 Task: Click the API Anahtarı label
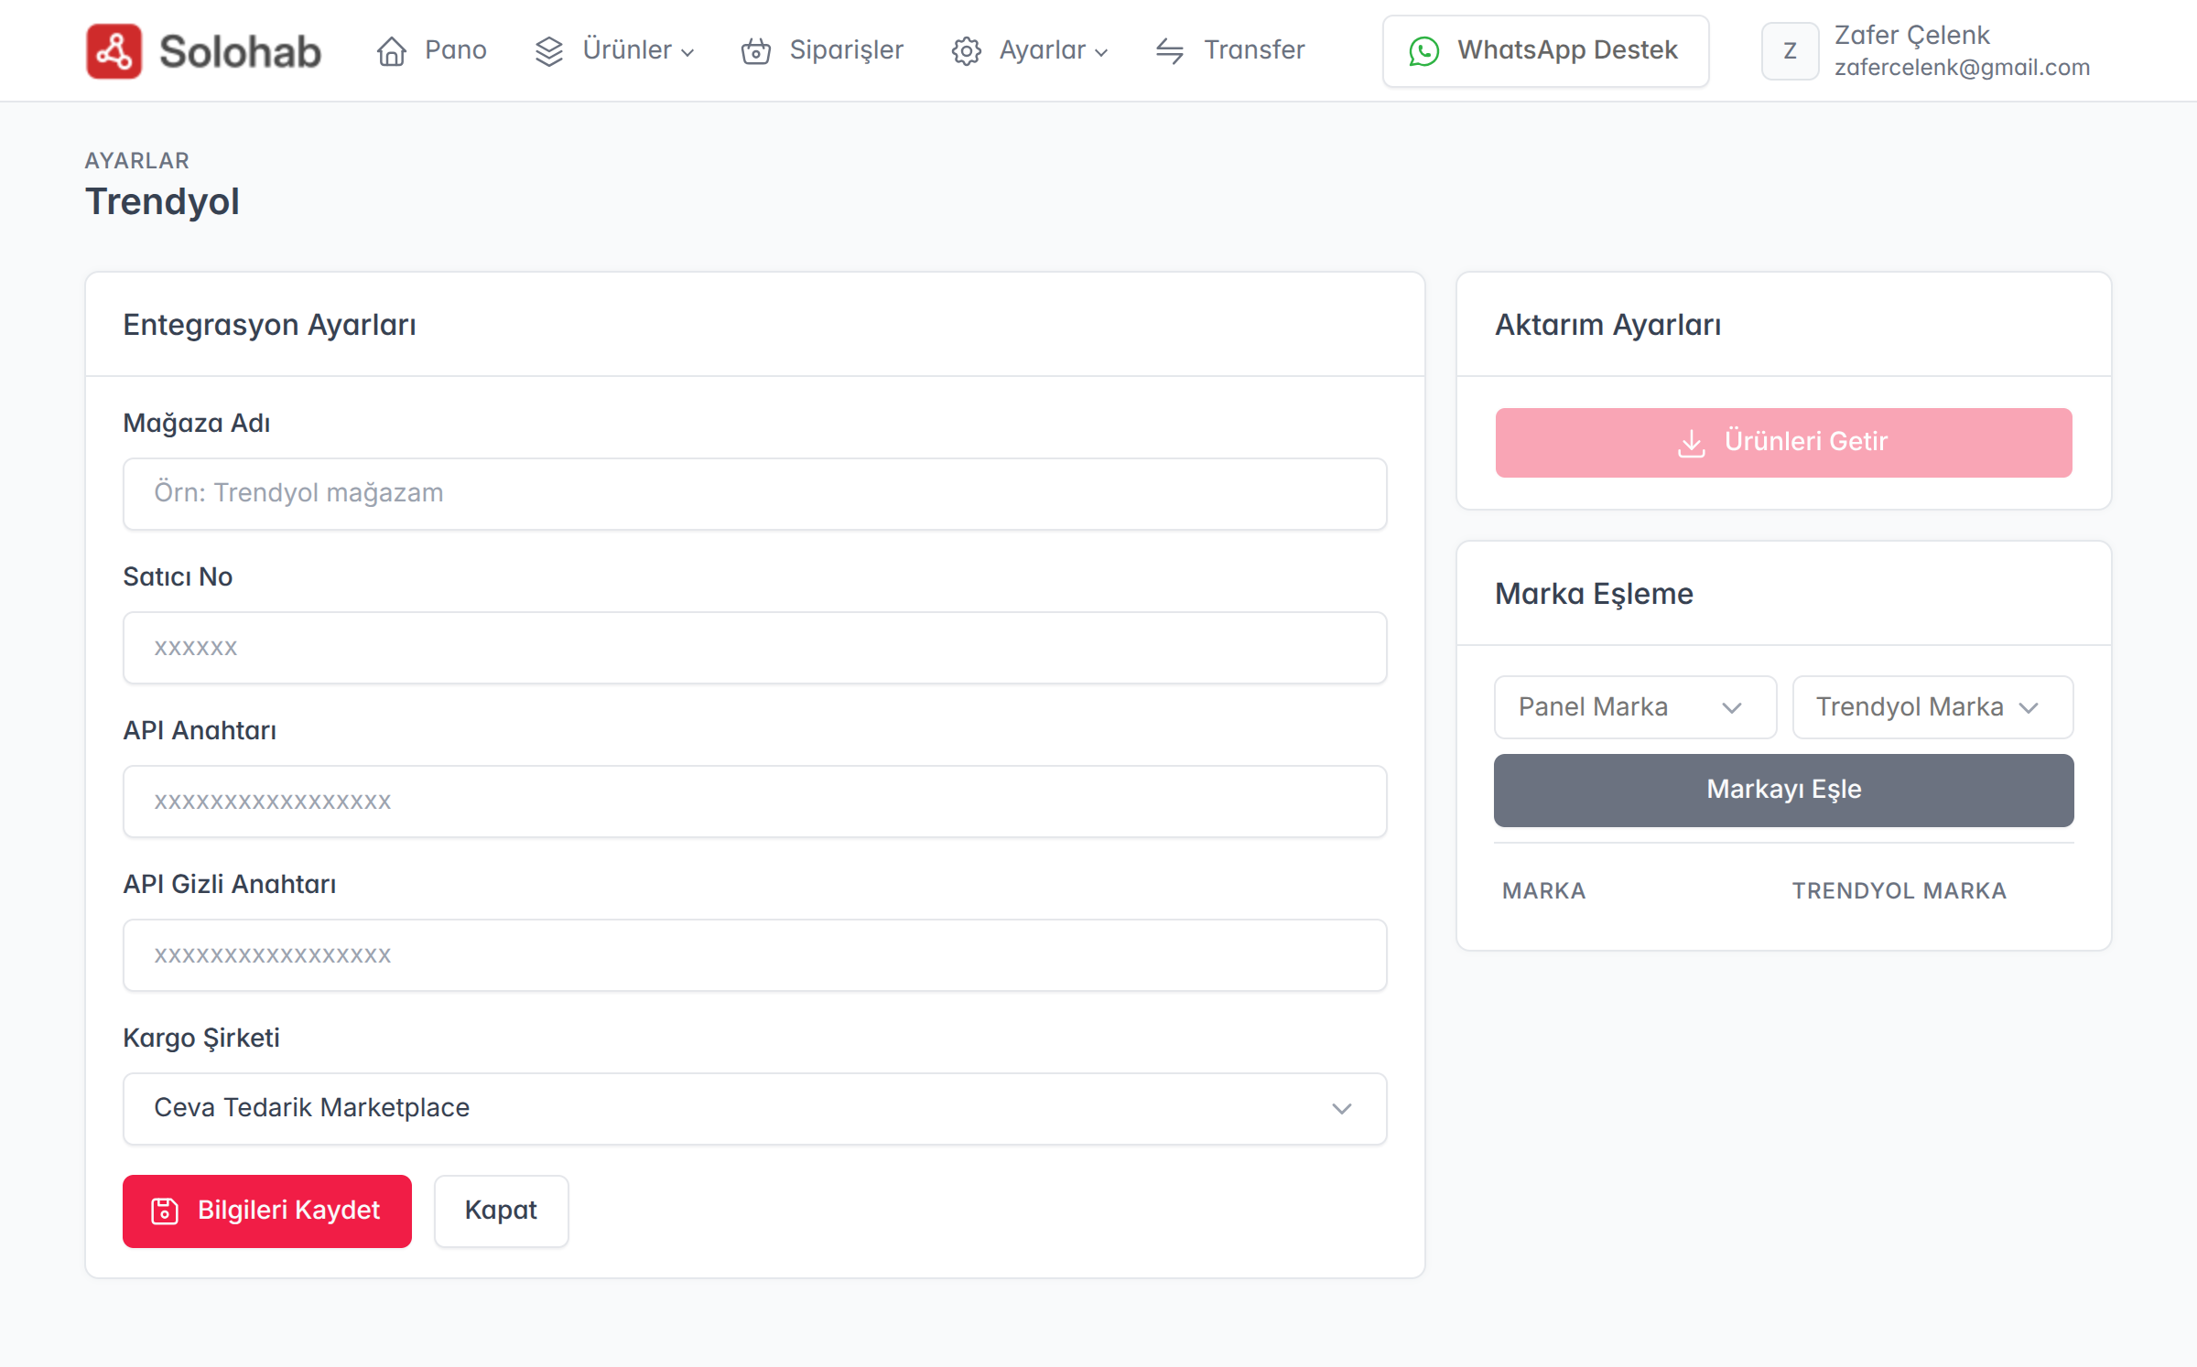coord(200,730)
